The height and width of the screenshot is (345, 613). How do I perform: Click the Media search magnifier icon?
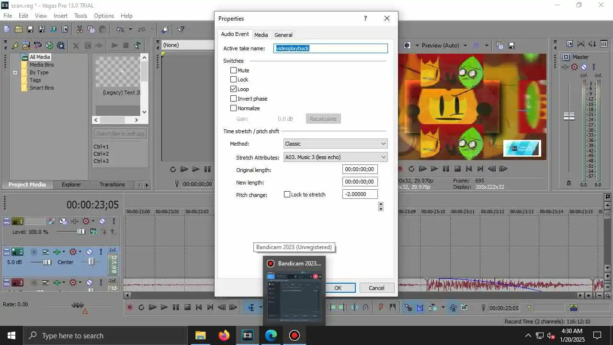(x=61, y=46)
